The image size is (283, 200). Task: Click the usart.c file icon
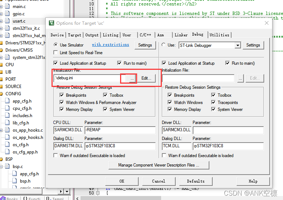point(7,21)
